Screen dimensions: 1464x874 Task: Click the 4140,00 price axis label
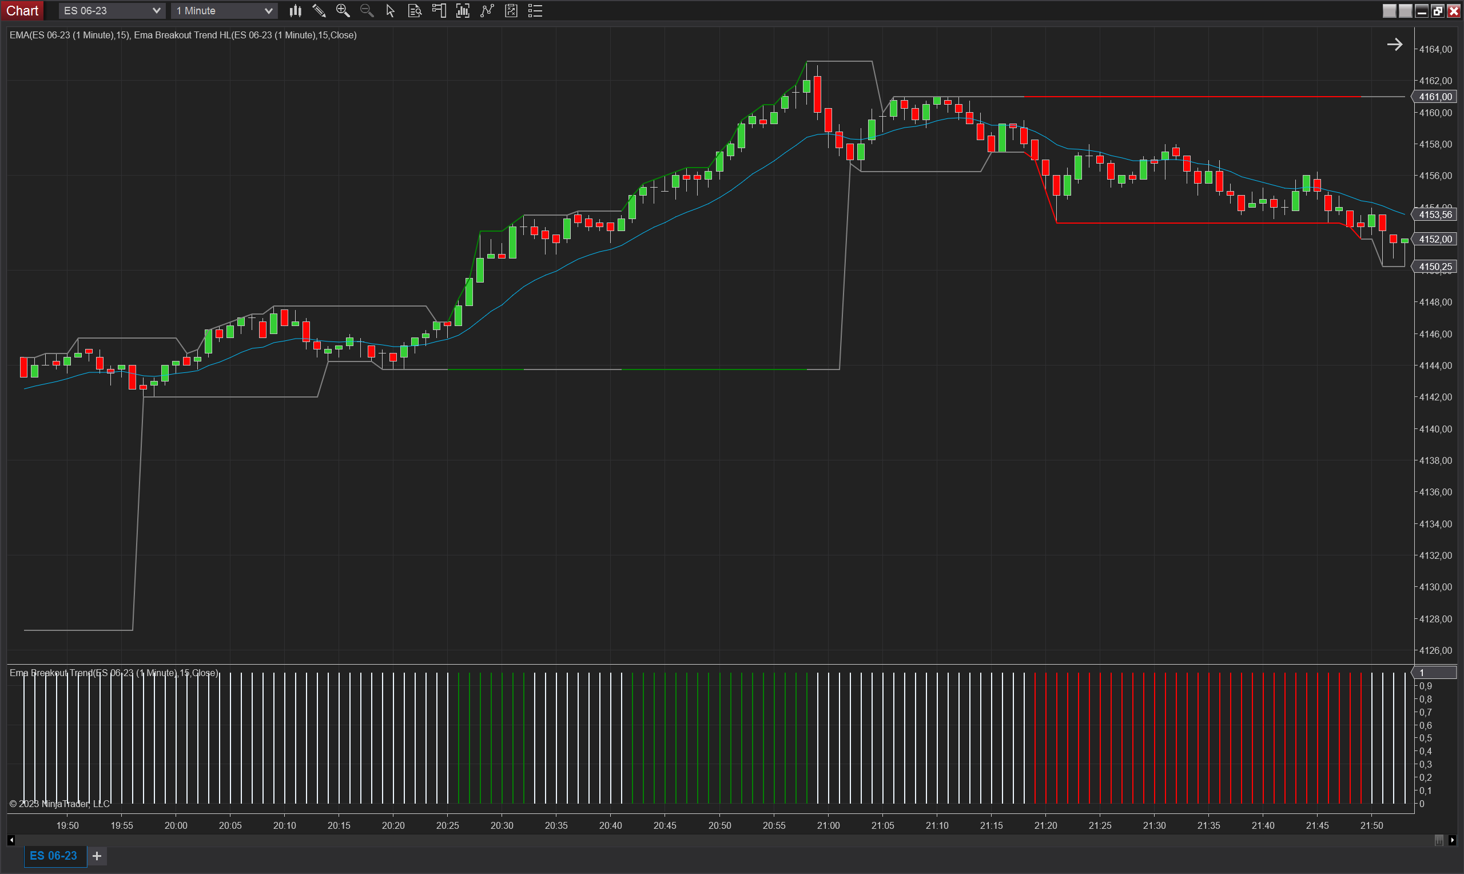[1436, 429]
